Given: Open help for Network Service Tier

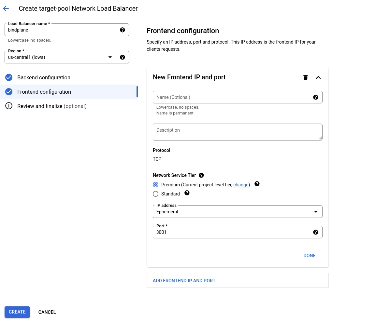Looking at the screenshot, I should click(x=201, y=175).
